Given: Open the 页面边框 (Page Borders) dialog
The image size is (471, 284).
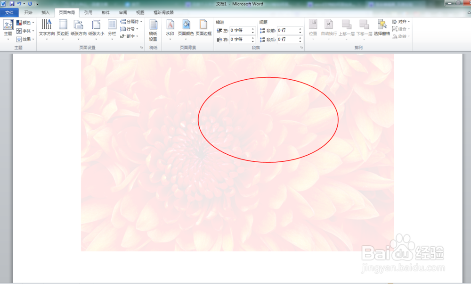Looking at the screenshot, I should point(203,28).
